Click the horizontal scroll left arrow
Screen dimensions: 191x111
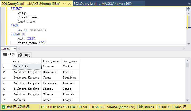tap(19, 49)
